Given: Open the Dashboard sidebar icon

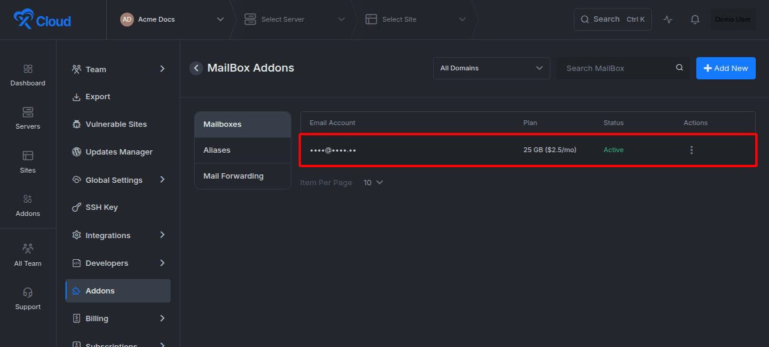Looking at the screenshot, I should (28, 69).
